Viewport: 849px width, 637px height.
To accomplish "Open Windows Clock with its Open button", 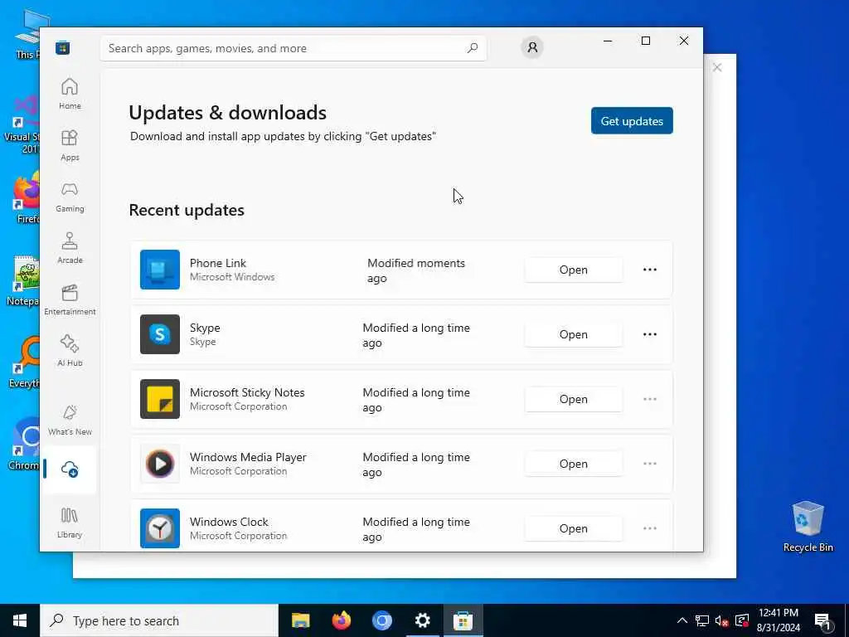I will coord(574,528).
